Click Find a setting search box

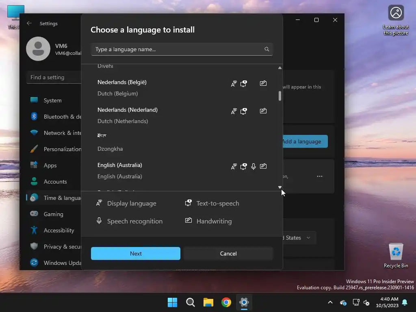pyautogui.click(x=54, y=77)
